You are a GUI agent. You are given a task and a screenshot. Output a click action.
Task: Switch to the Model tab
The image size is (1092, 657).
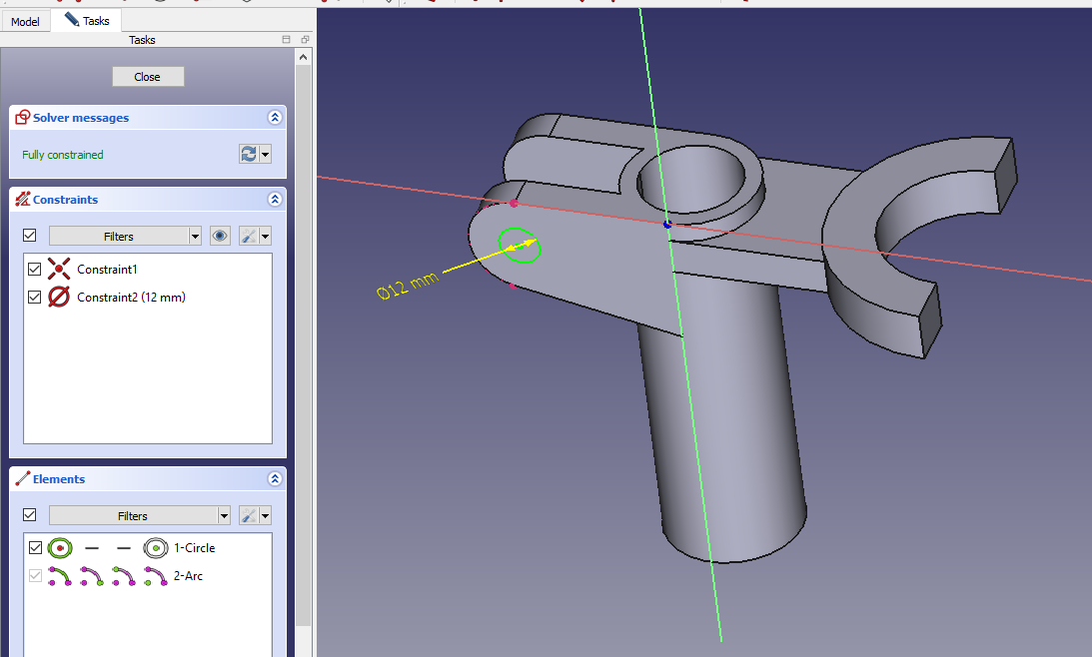25,21
